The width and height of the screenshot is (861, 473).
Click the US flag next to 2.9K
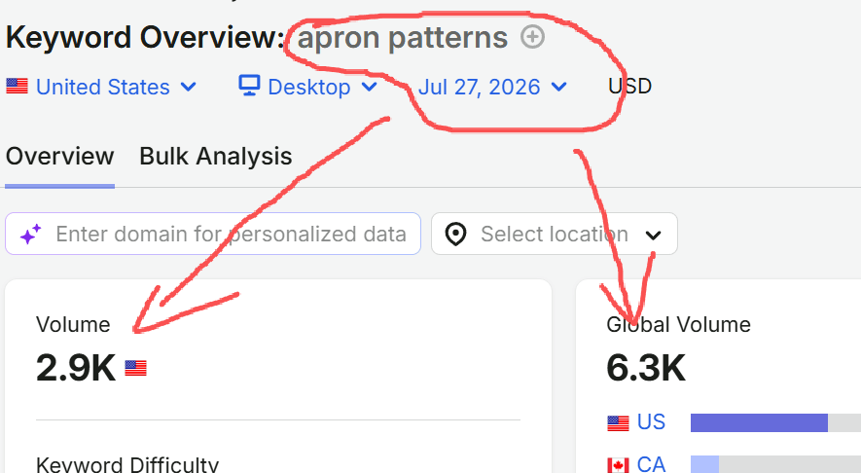tap(135, 368)
